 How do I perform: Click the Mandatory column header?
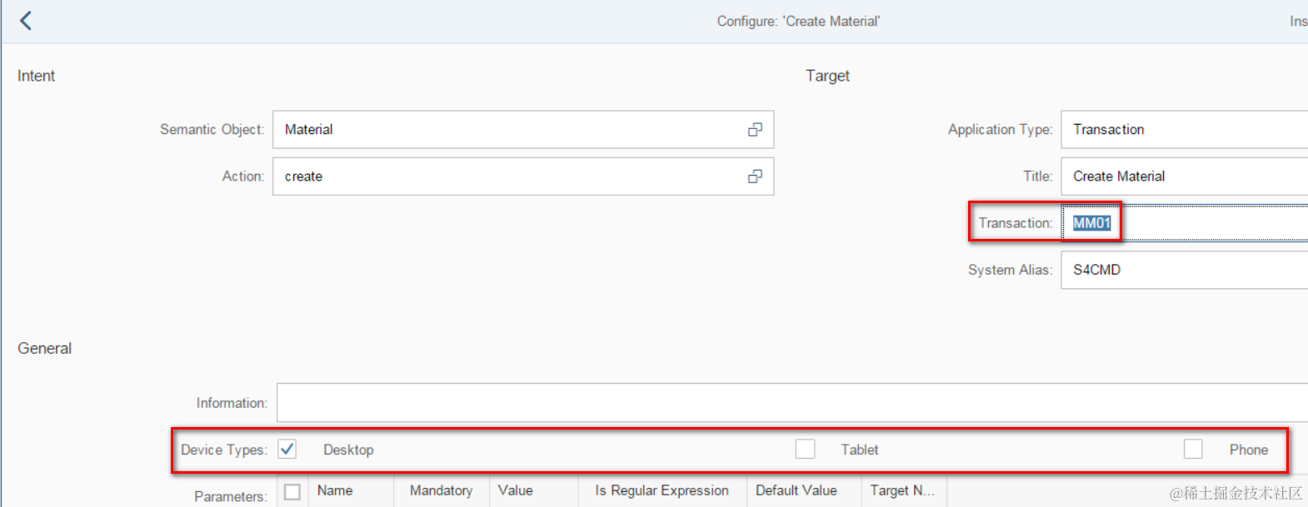(x=441, y=490)
